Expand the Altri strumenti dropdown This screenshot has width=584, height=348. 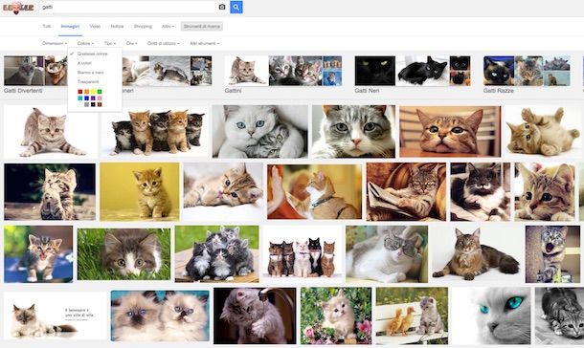point(204,44)
